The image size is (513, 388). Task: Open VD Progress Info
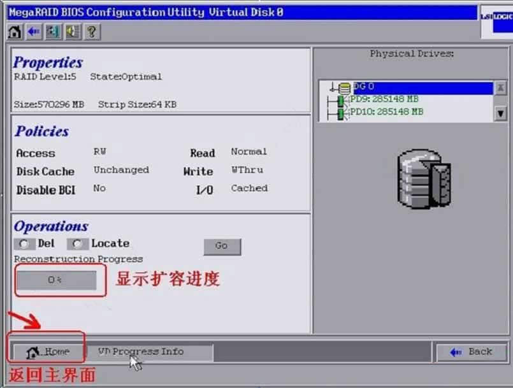pyautogui.click(x=141, y=352)
